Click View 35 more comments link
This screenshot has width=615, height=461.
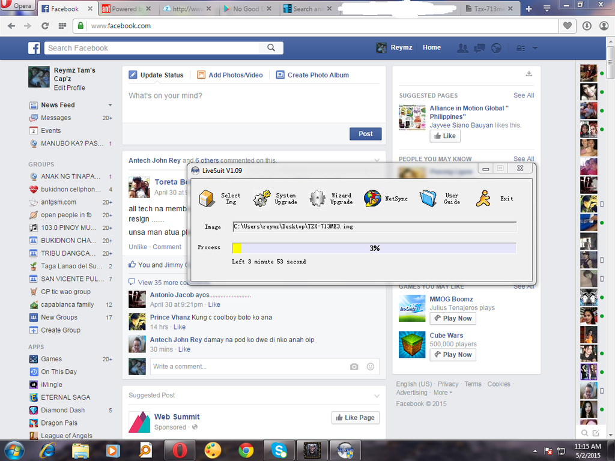tap(162, 282)
